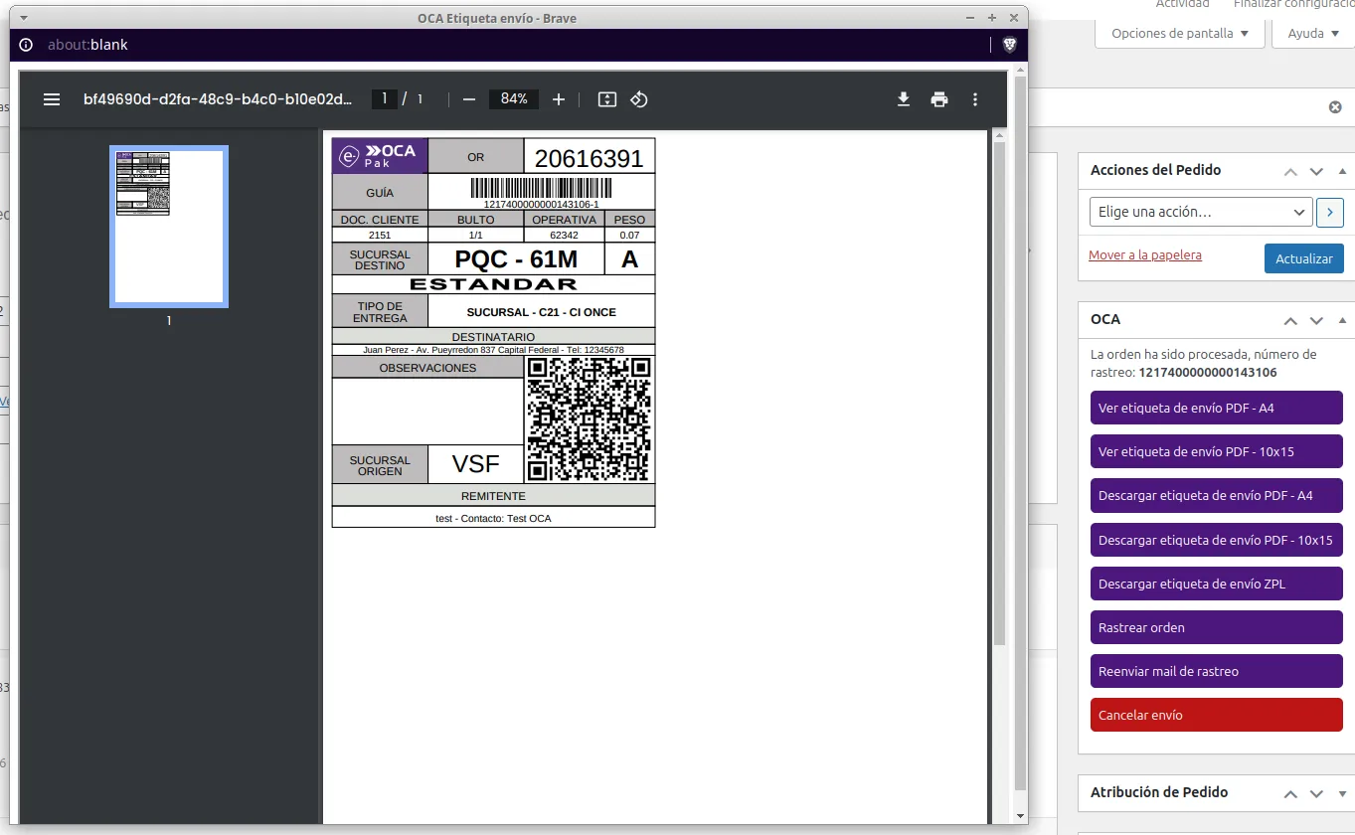Click the fit to page icon
The image size is (1355, 835).
click(x=607, y=99)
